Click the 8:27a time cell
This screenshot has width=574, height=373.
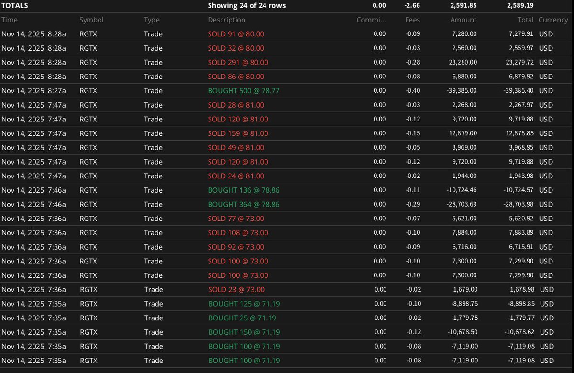click(33, 91)
